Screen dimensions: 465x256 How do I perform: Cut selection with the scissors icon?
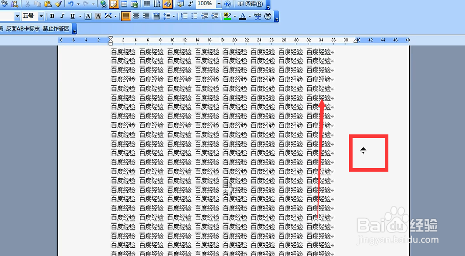click(27, 4)
